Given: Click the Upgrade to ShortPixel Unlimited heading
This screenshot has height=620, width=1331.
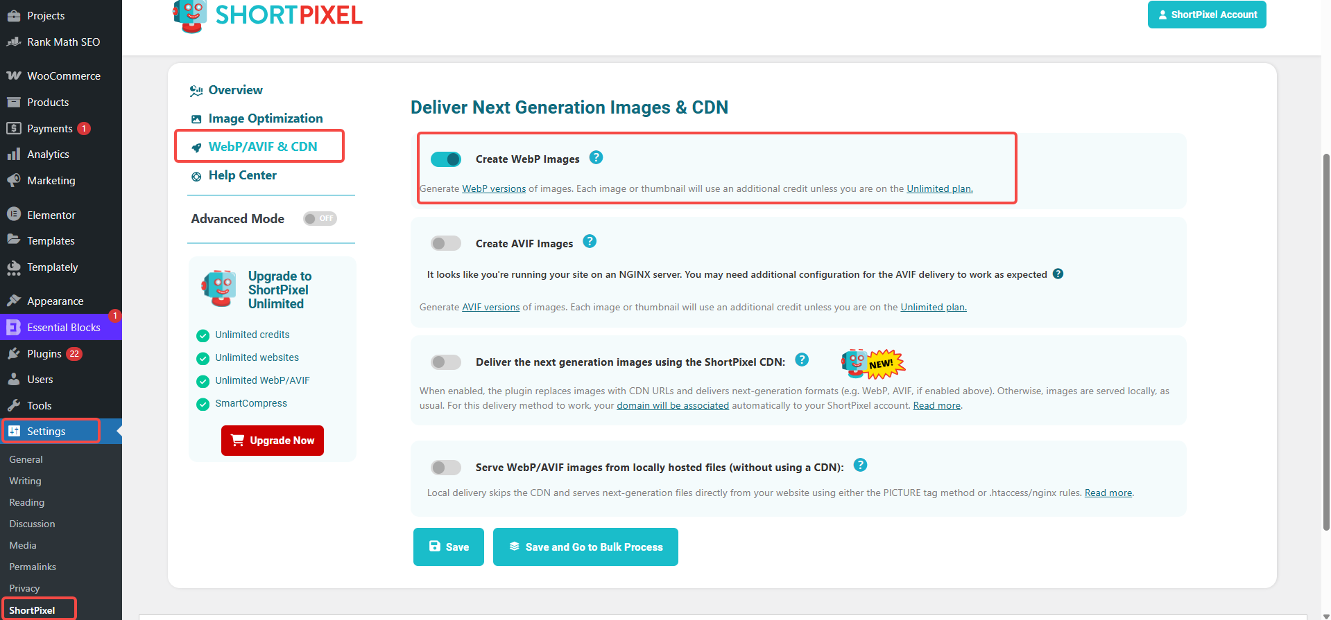Looking at the screenshot, I should 280,290.
